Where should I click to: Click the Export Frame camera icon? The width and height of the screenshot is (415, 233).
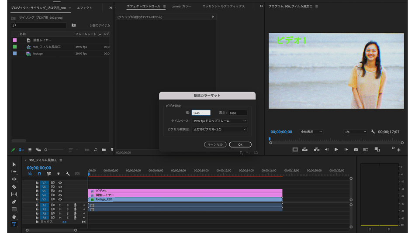pyautogui.click(x=356, y=150)
